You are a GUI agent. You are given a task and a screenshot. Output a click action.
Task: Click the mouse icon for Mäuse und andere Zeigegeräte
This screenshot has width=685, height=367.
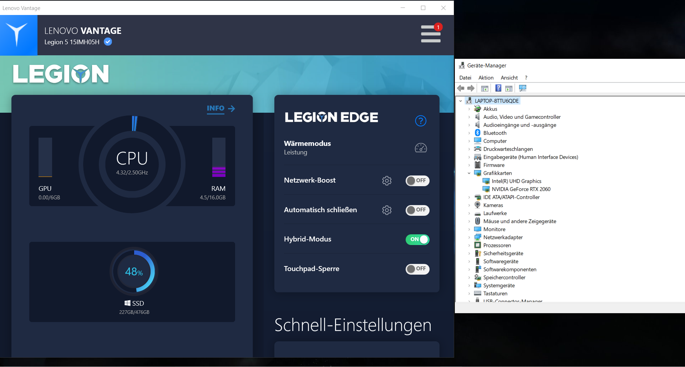click(x=477, y=221)
